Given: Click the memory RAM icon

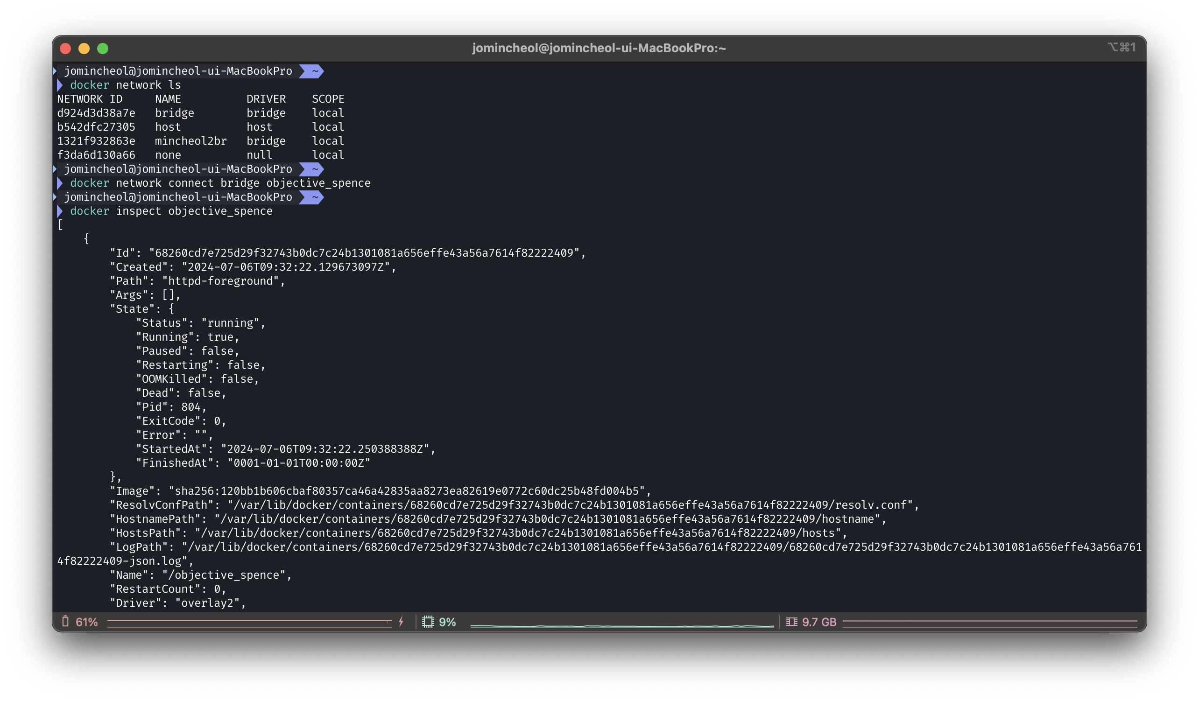Looking at the screenshot, I should [x=791, y=622].
